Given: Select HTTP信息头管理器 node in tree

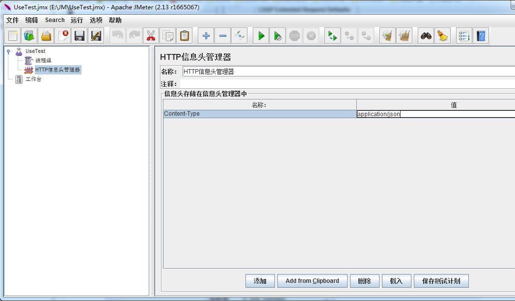Looking at the screenshot, I should click(57, 70).
